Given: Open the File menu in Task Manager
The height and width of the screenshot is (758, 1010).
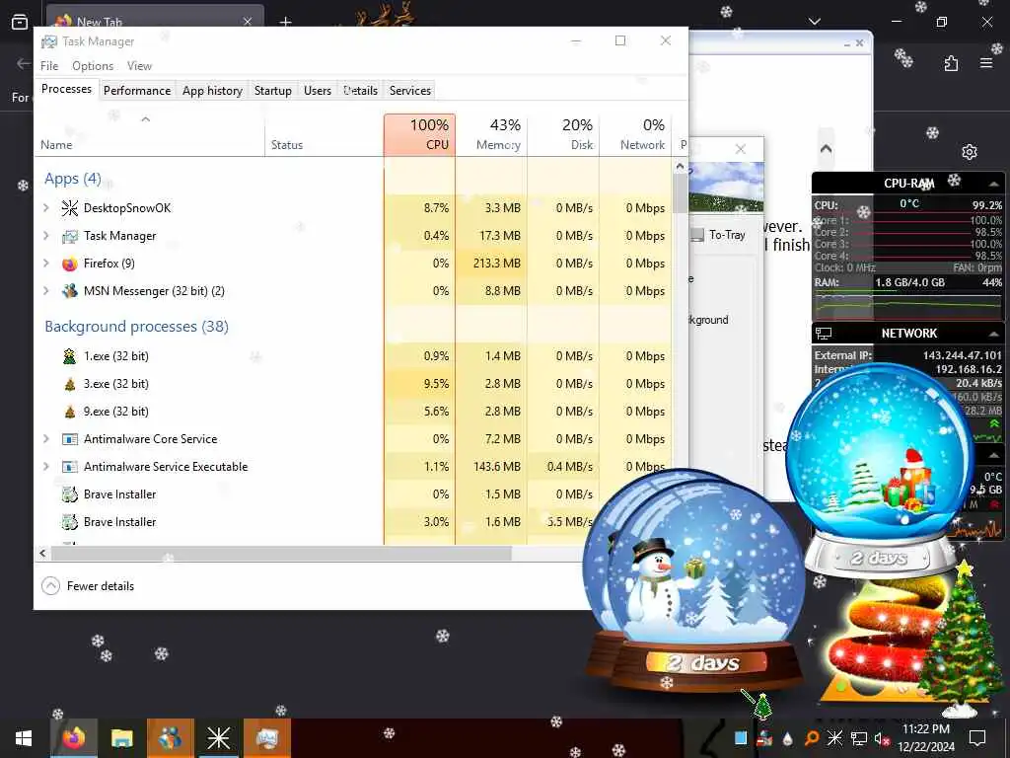Looking at the screenshot, I should coord(49,66).
